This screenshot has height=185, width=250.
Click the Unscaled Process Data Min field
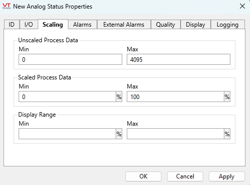(70, 59)
